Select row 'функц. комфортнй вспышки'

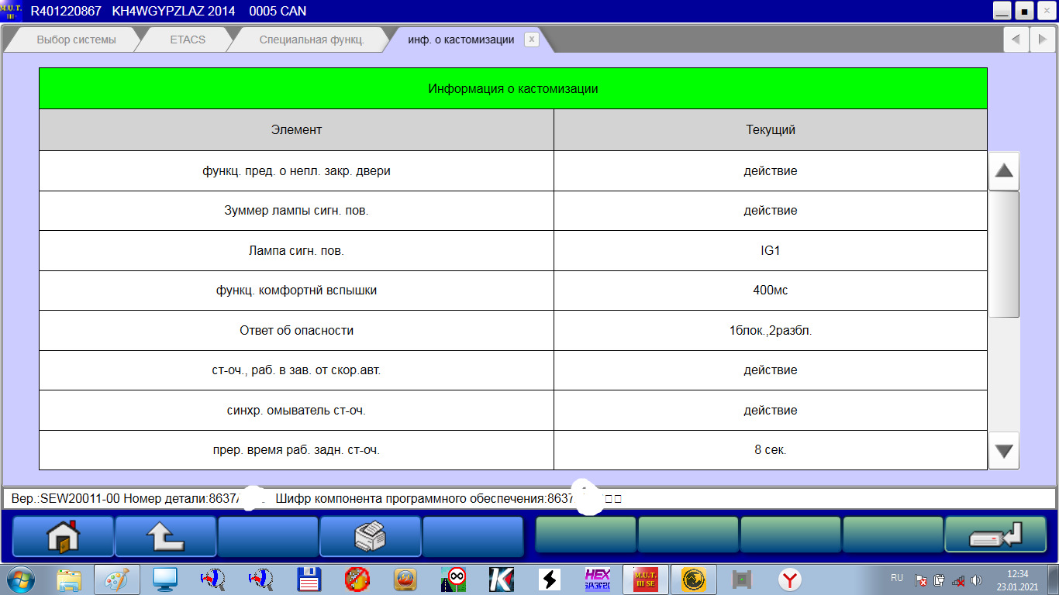[513, 291]
